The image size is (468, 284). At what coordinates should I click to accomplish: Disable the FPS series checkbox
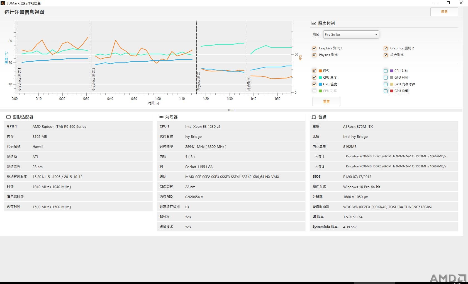pyautogui.click(x=314, y=71)
